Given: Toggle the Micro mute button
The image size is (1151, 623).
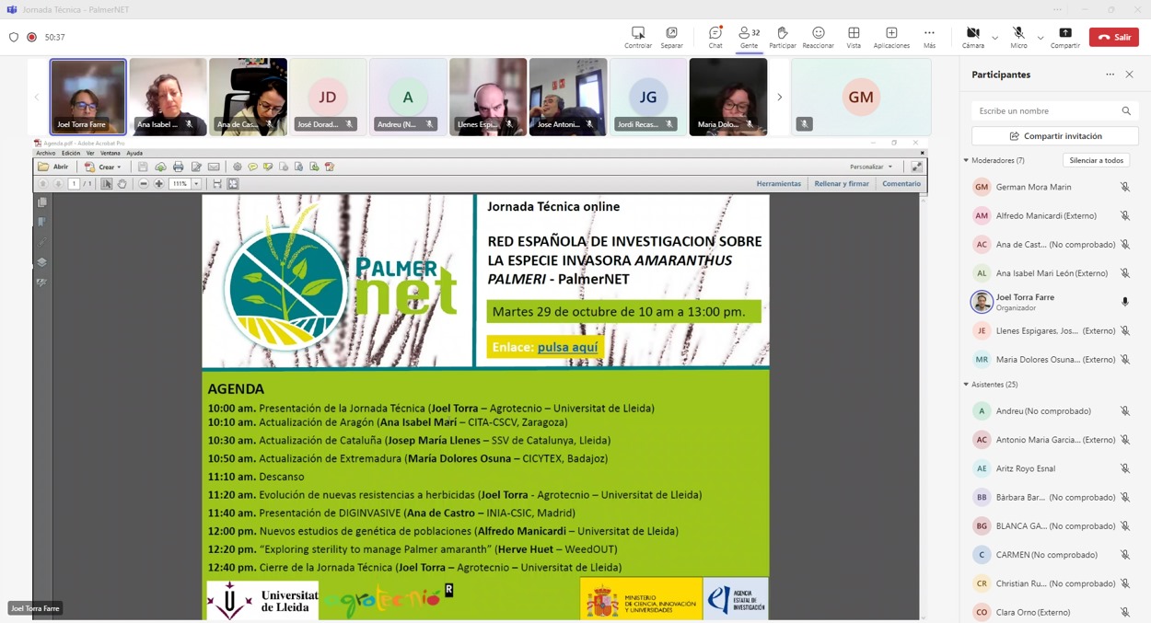Looking at the screenshot, I should click(x=1018, y=37).
